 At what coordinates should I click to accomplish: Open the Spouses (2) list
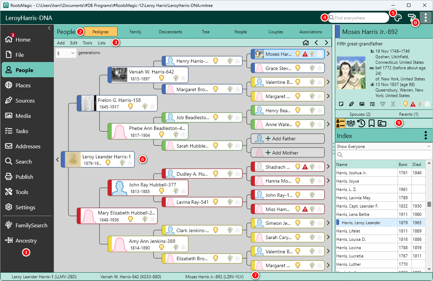coord(360,114)
